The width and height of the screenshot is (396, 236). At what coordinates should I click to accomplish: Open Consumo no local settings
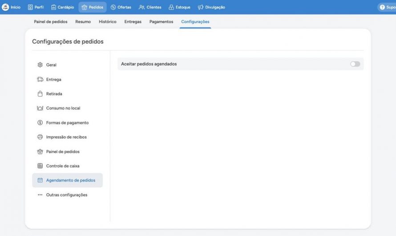point(68,108)
